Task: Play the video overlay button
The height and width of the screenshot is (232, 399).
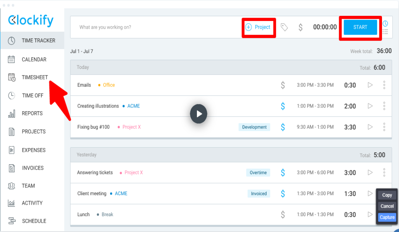Action: coord(198,114)
